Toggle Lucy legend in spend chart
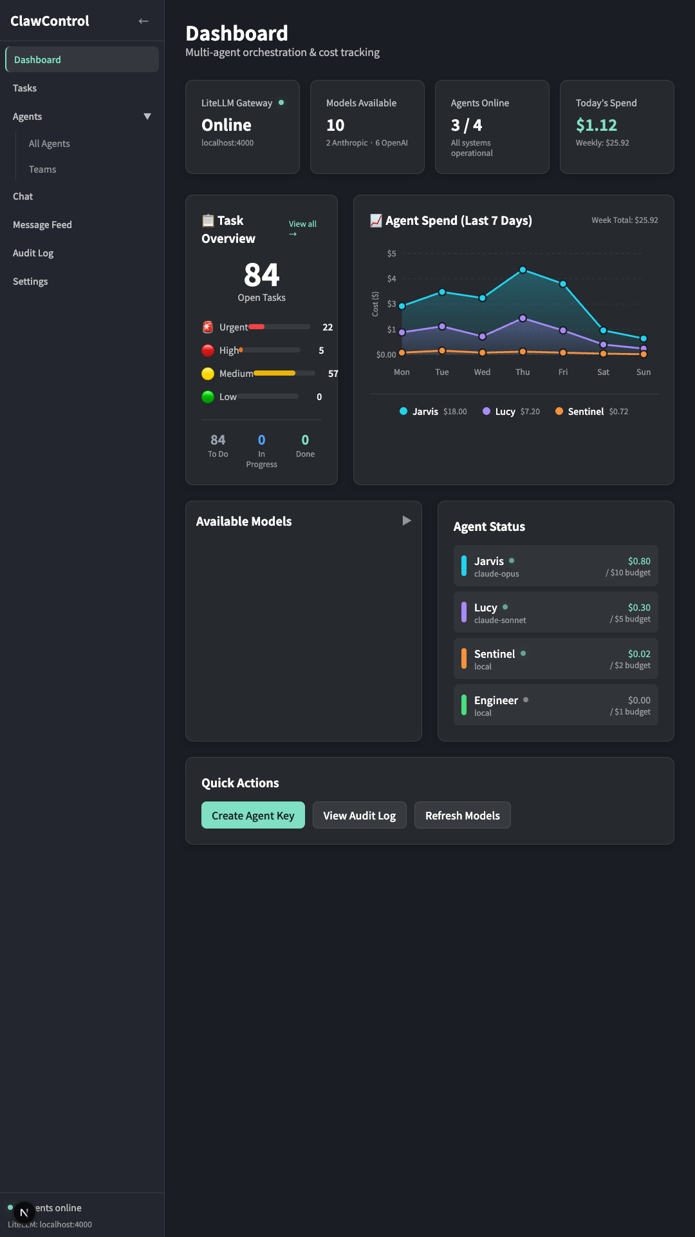 (x=511, y=412)
